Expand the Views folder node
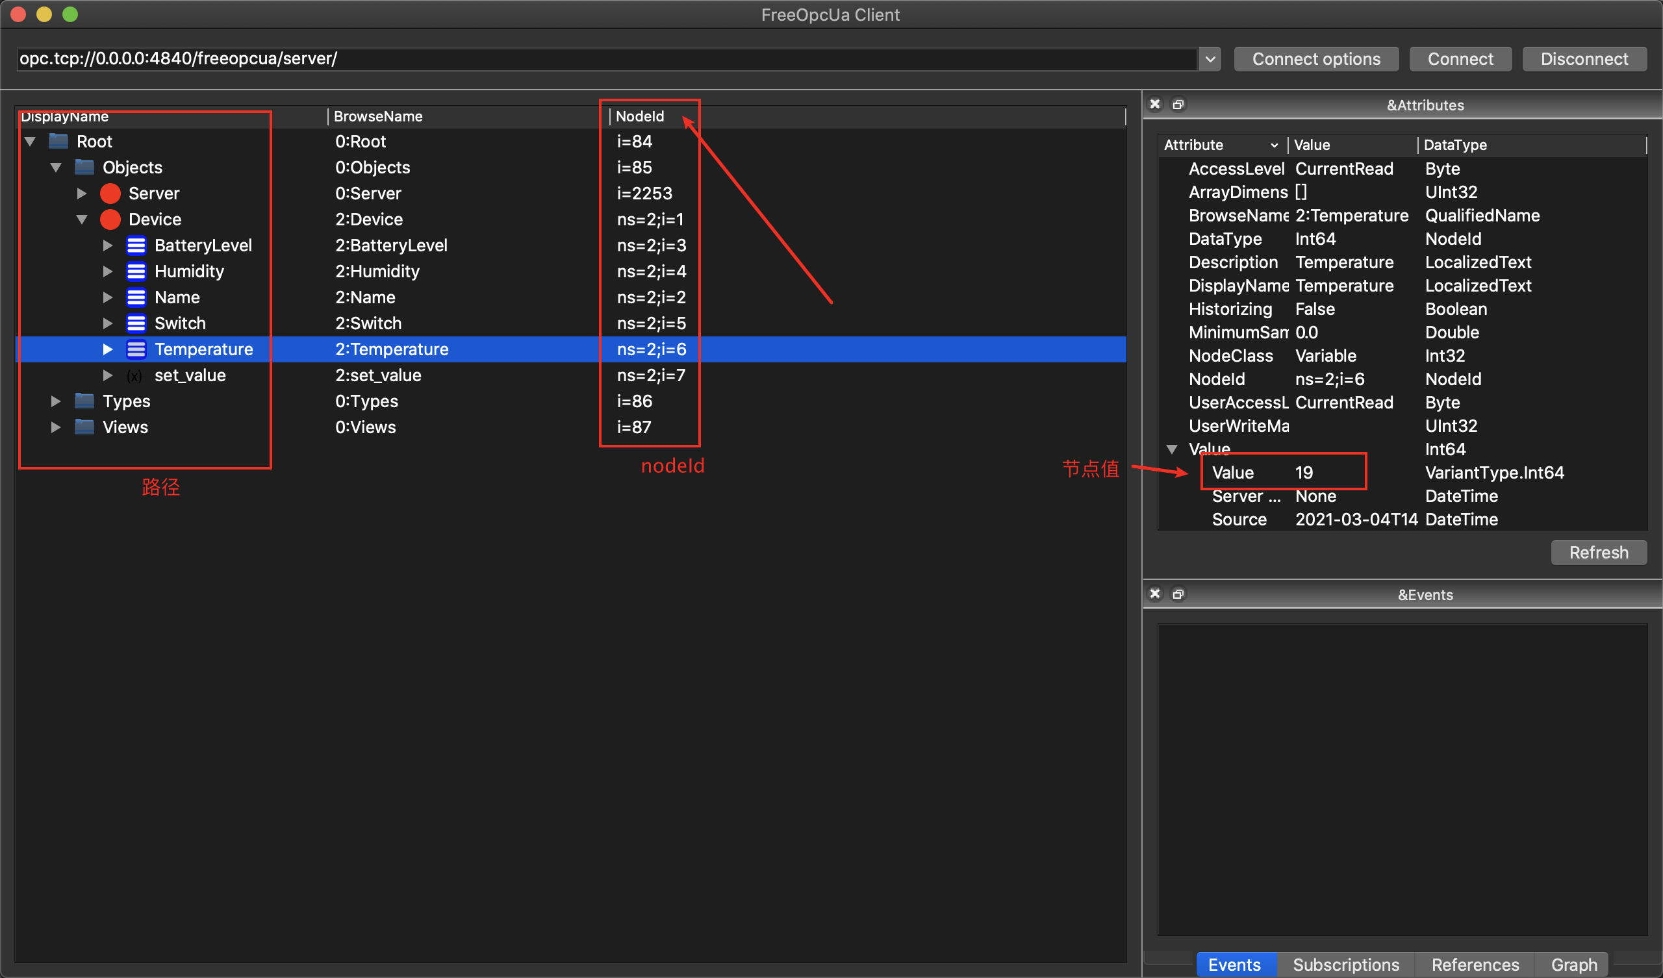 click(56, 427)
